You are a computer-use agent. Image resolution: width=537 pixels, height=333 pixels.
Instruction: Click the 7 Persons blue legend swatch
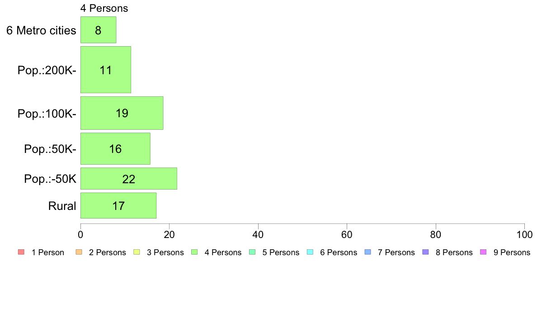368,252
